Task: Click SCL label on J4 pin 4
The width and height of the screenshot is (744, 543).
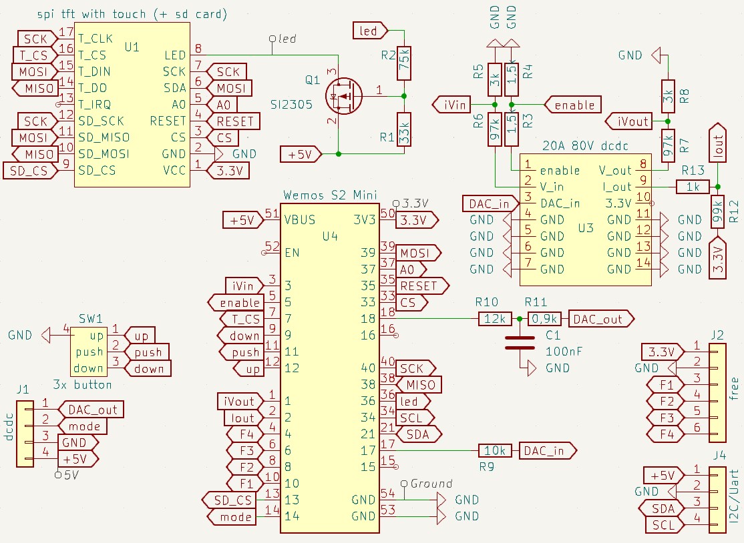Action: coord(665,524)
